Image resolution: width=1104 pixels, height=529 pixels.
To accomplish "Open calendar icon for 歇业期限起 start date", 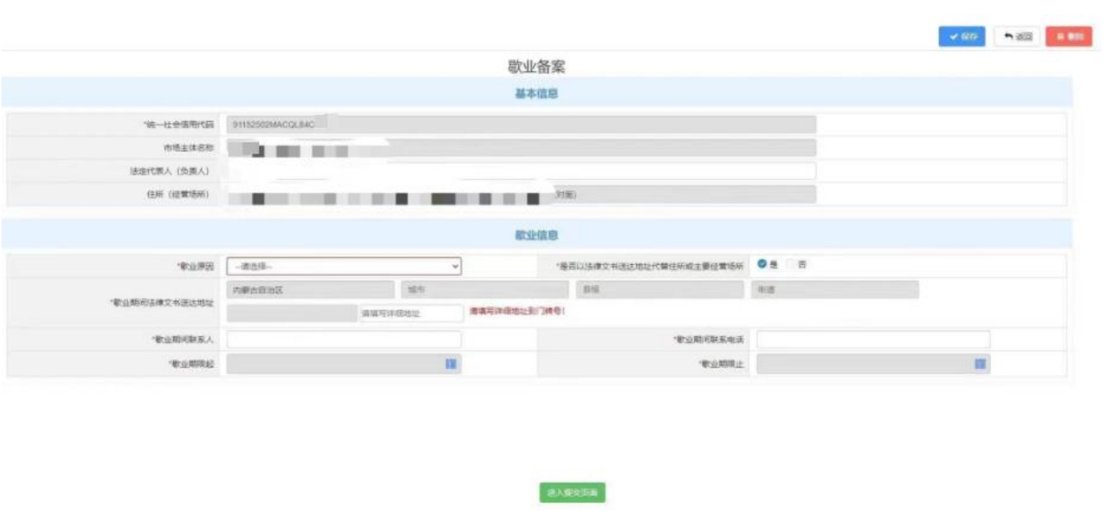I will pyautogui.click(x=451, y=364).
